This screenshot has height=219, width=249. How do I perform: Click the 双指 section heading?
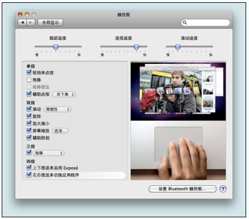click(x=31, y=103)
